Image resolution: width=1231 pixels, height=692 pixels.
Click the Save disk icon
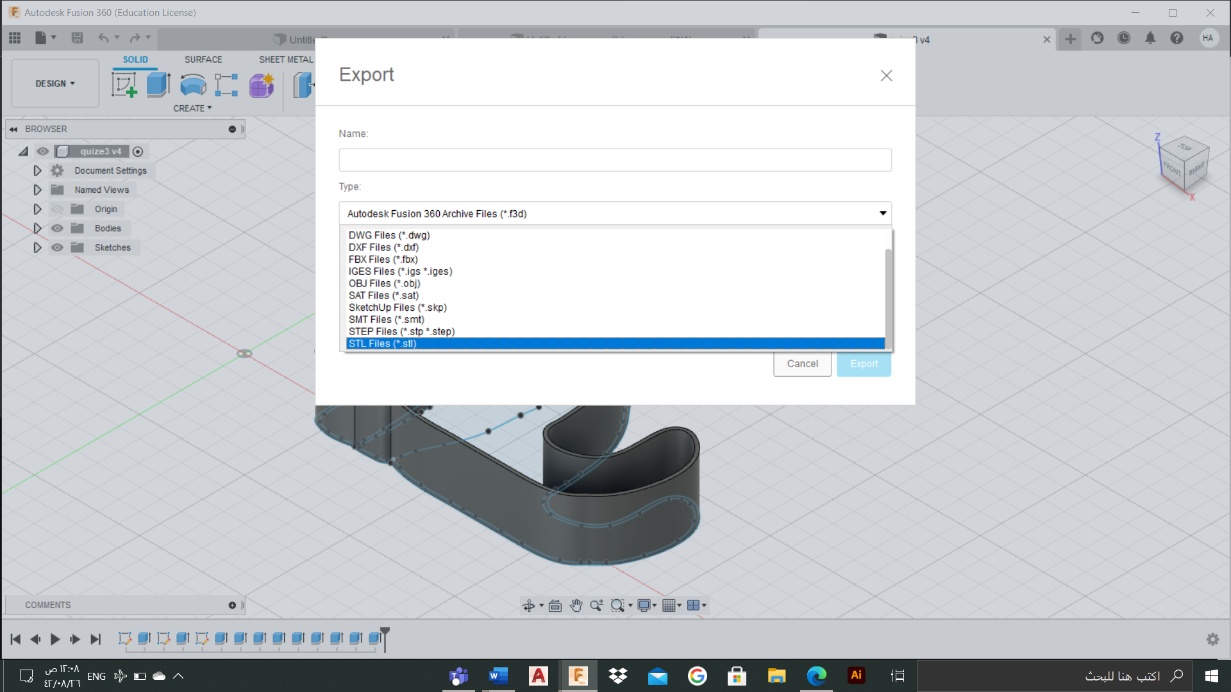click(77, 38)
